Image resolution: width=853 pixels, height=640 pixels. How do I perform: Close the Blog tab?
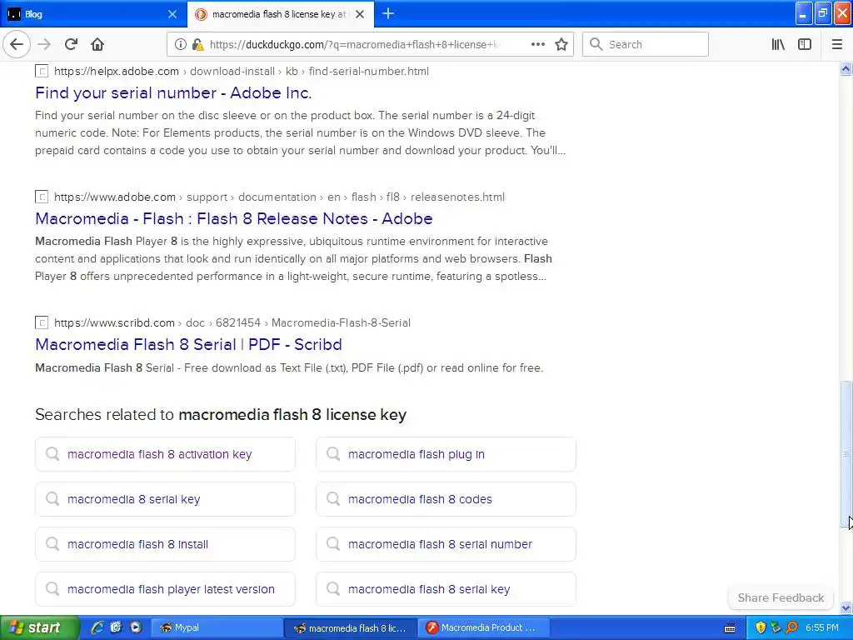(x=172, y=14)
